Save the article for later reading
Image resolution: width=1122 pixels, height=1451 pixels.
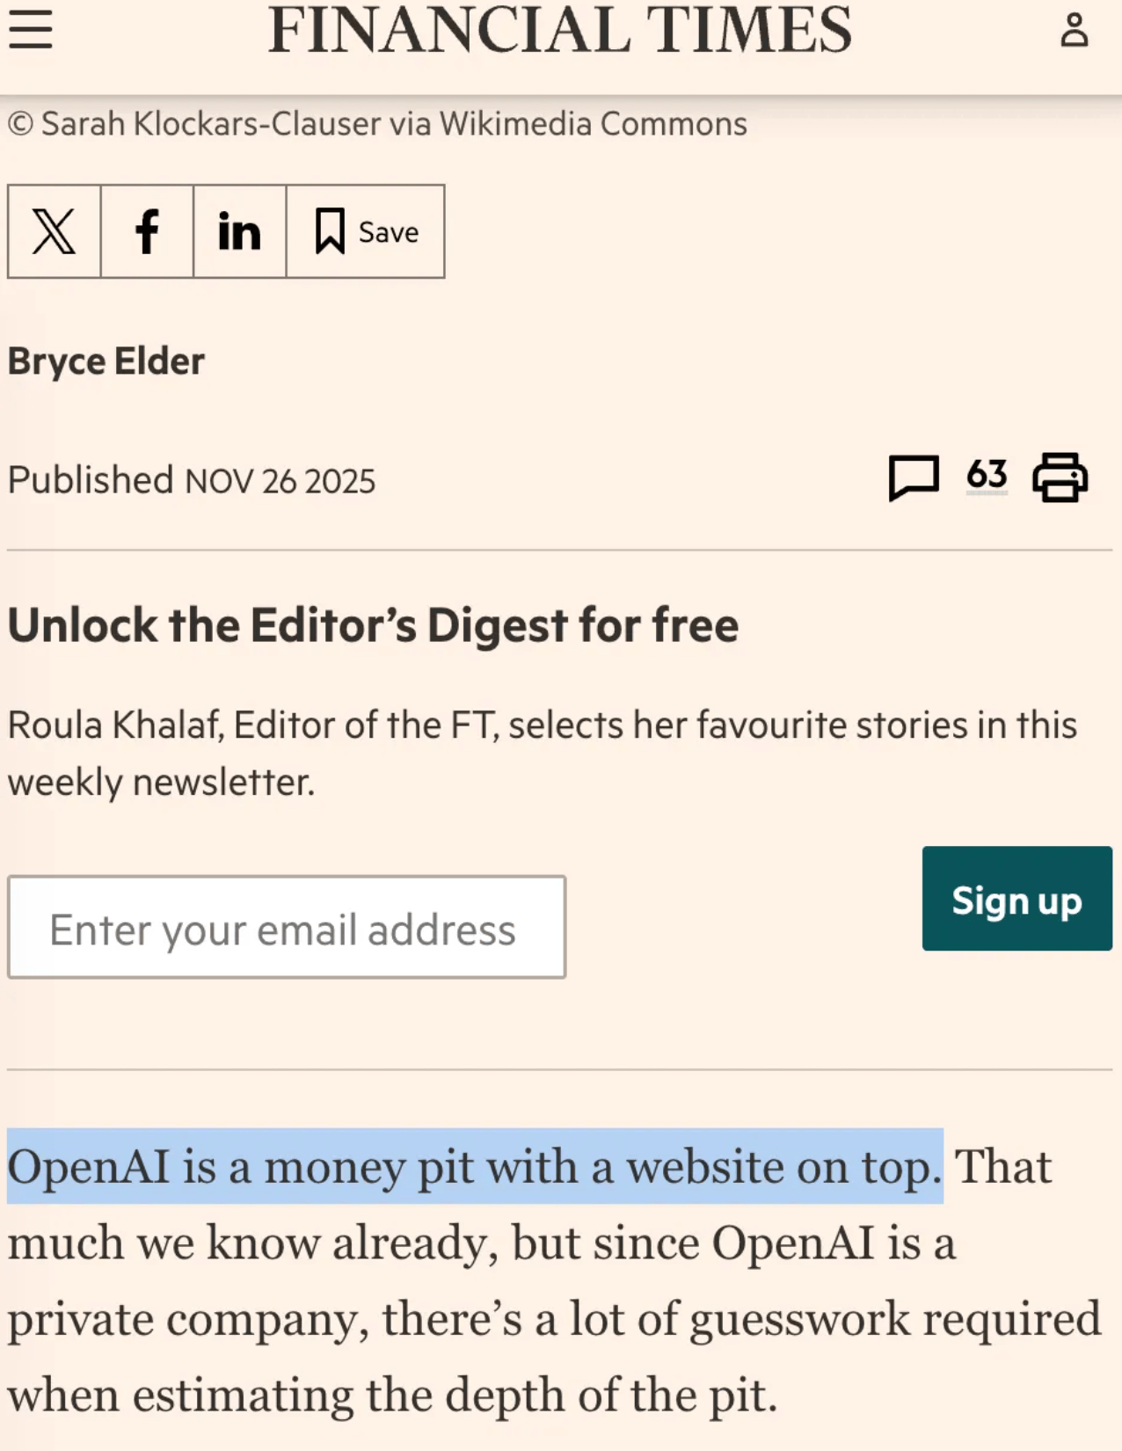coord(365,231)
